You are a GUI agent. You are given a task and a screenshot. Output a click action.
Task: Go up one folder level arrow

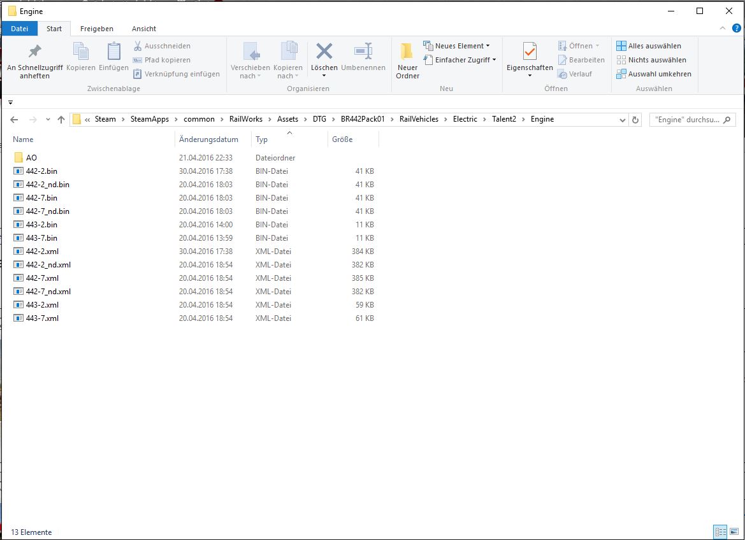pos(61,120)
